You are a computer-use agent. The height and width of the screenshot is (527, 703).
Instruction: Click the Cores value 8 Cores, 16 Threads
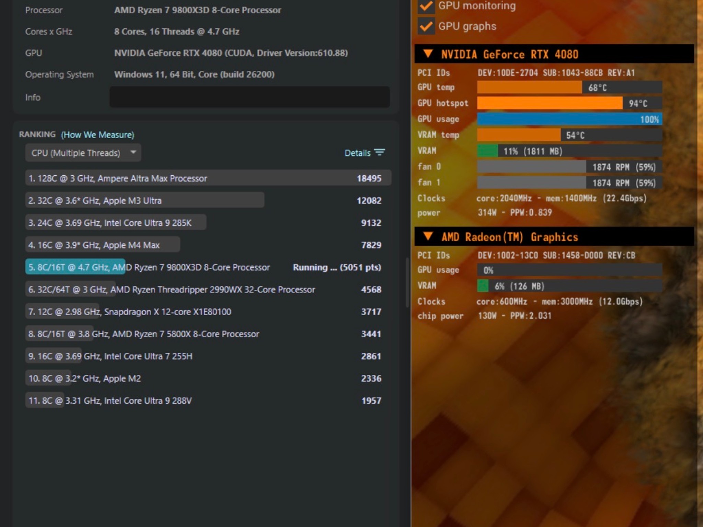177,32
